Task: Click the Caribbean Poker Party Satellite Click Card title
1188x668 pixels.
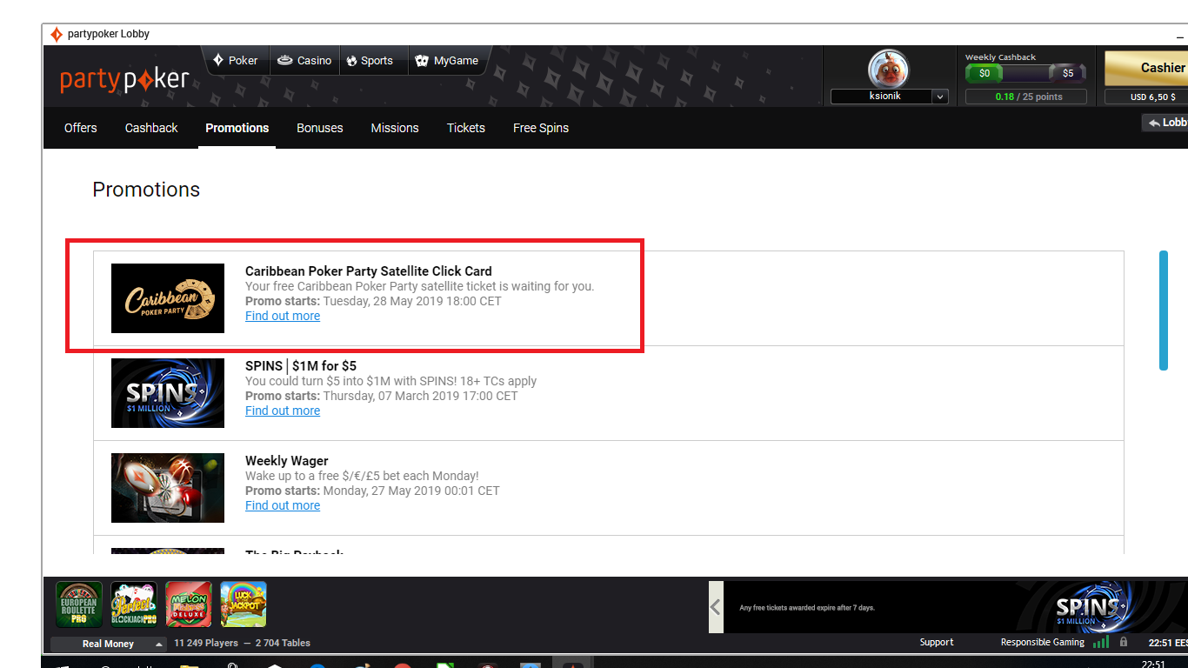Action: click(369, 271)
